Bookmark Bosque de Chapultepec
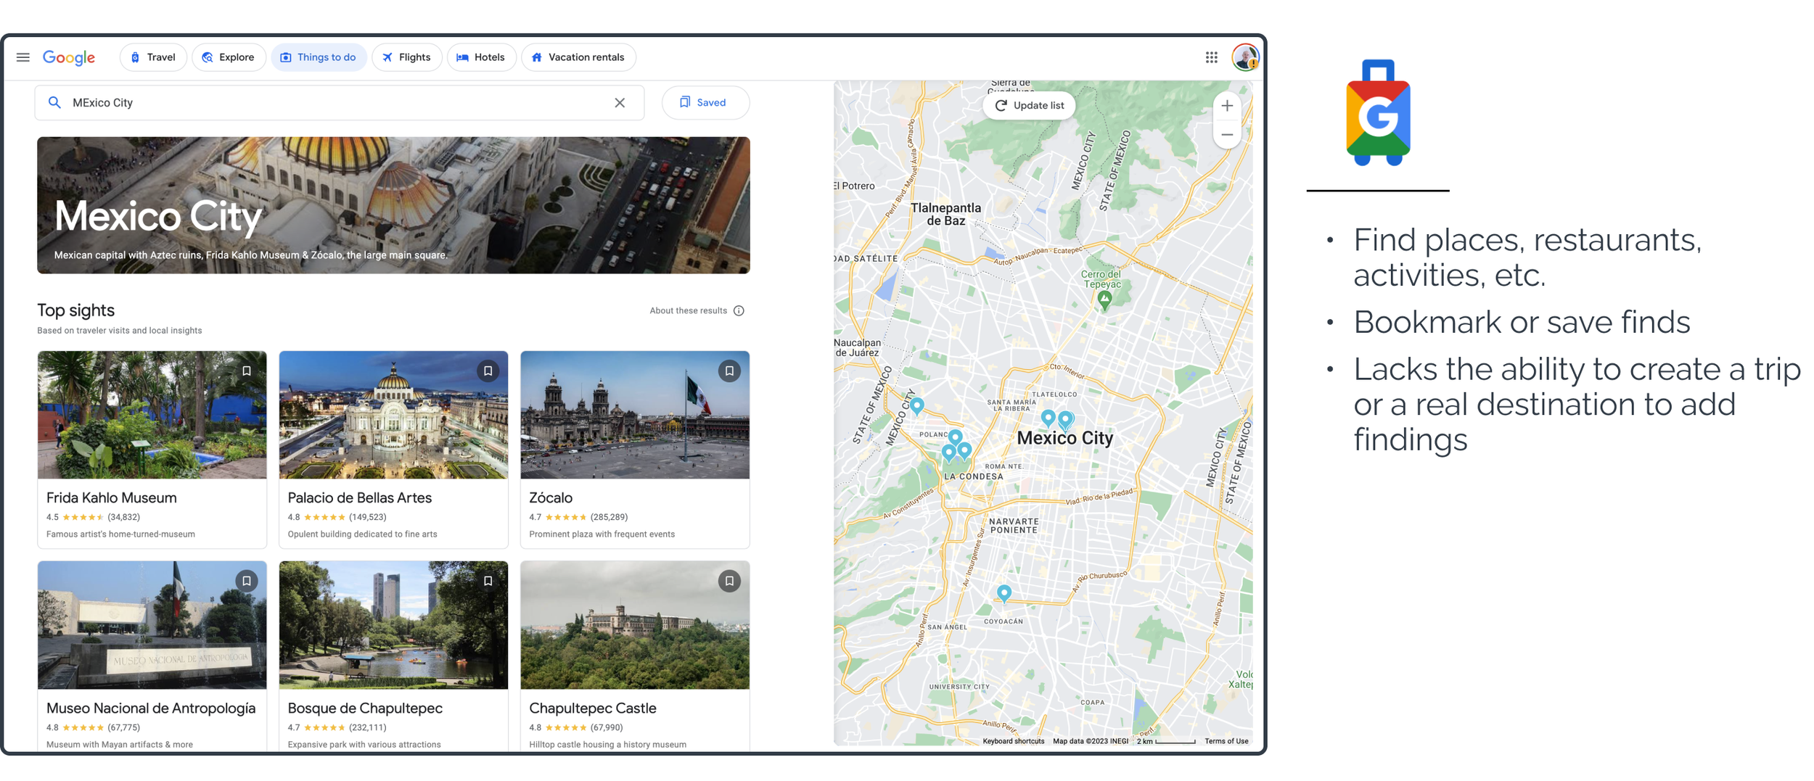 (488, 581)
